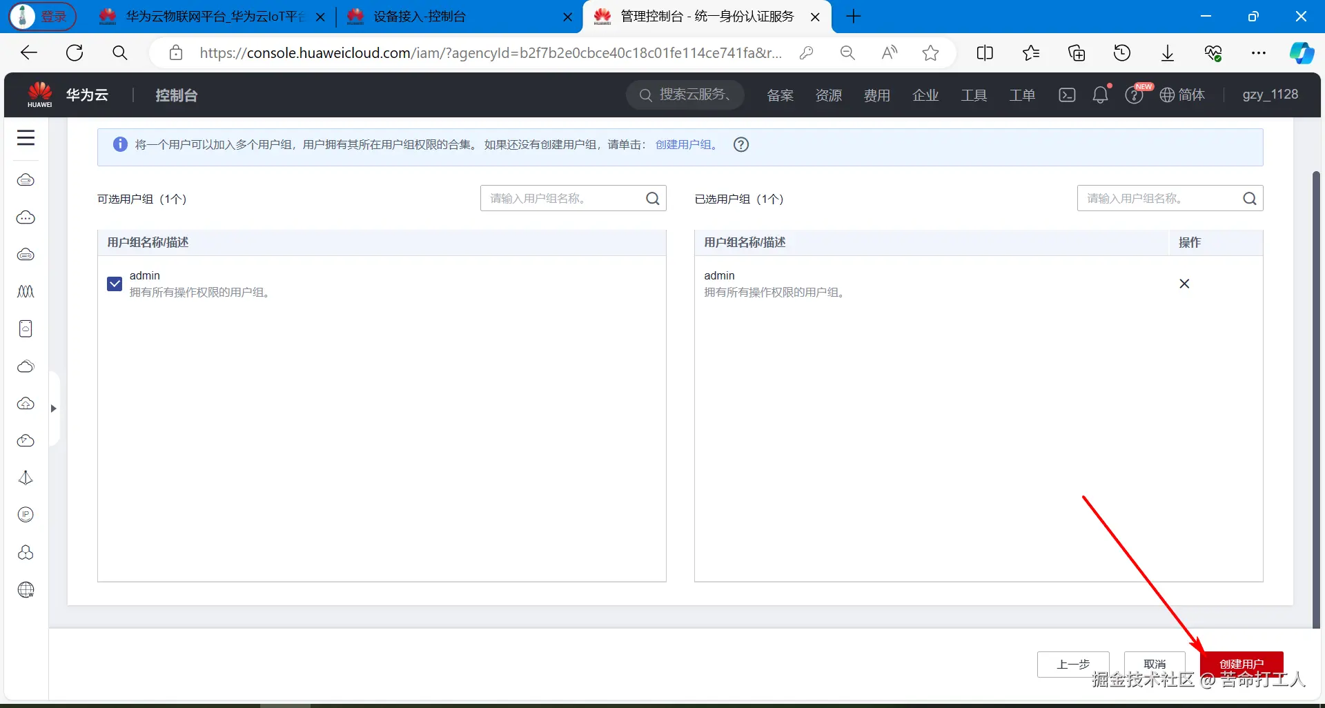1325x708 pixels.
Task: Open browser Downloads icon
Action: click(1167, 52)
